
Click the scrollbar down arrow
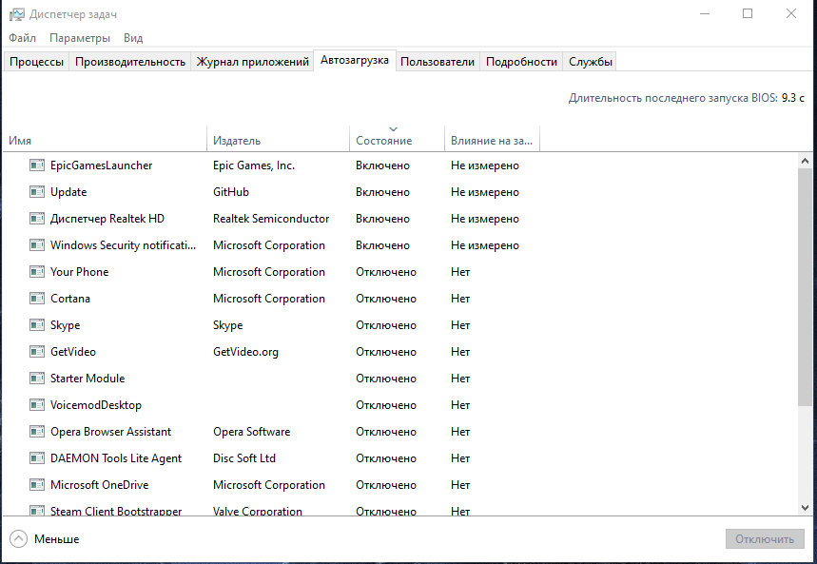tap(805, 507)
